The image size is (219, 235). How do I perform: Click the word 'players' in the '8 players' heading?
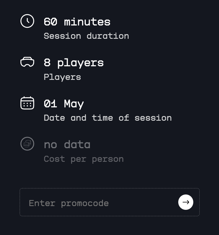80,63
